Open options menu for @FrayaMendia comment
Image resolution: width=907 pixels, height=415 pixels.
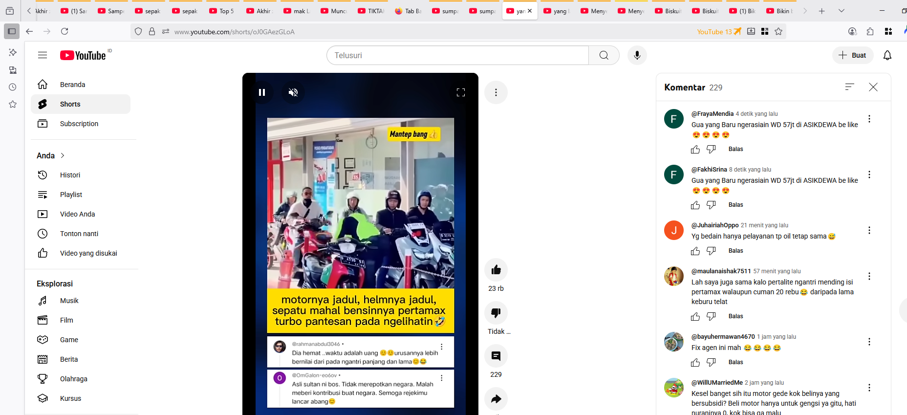click(x=869, y=119)
